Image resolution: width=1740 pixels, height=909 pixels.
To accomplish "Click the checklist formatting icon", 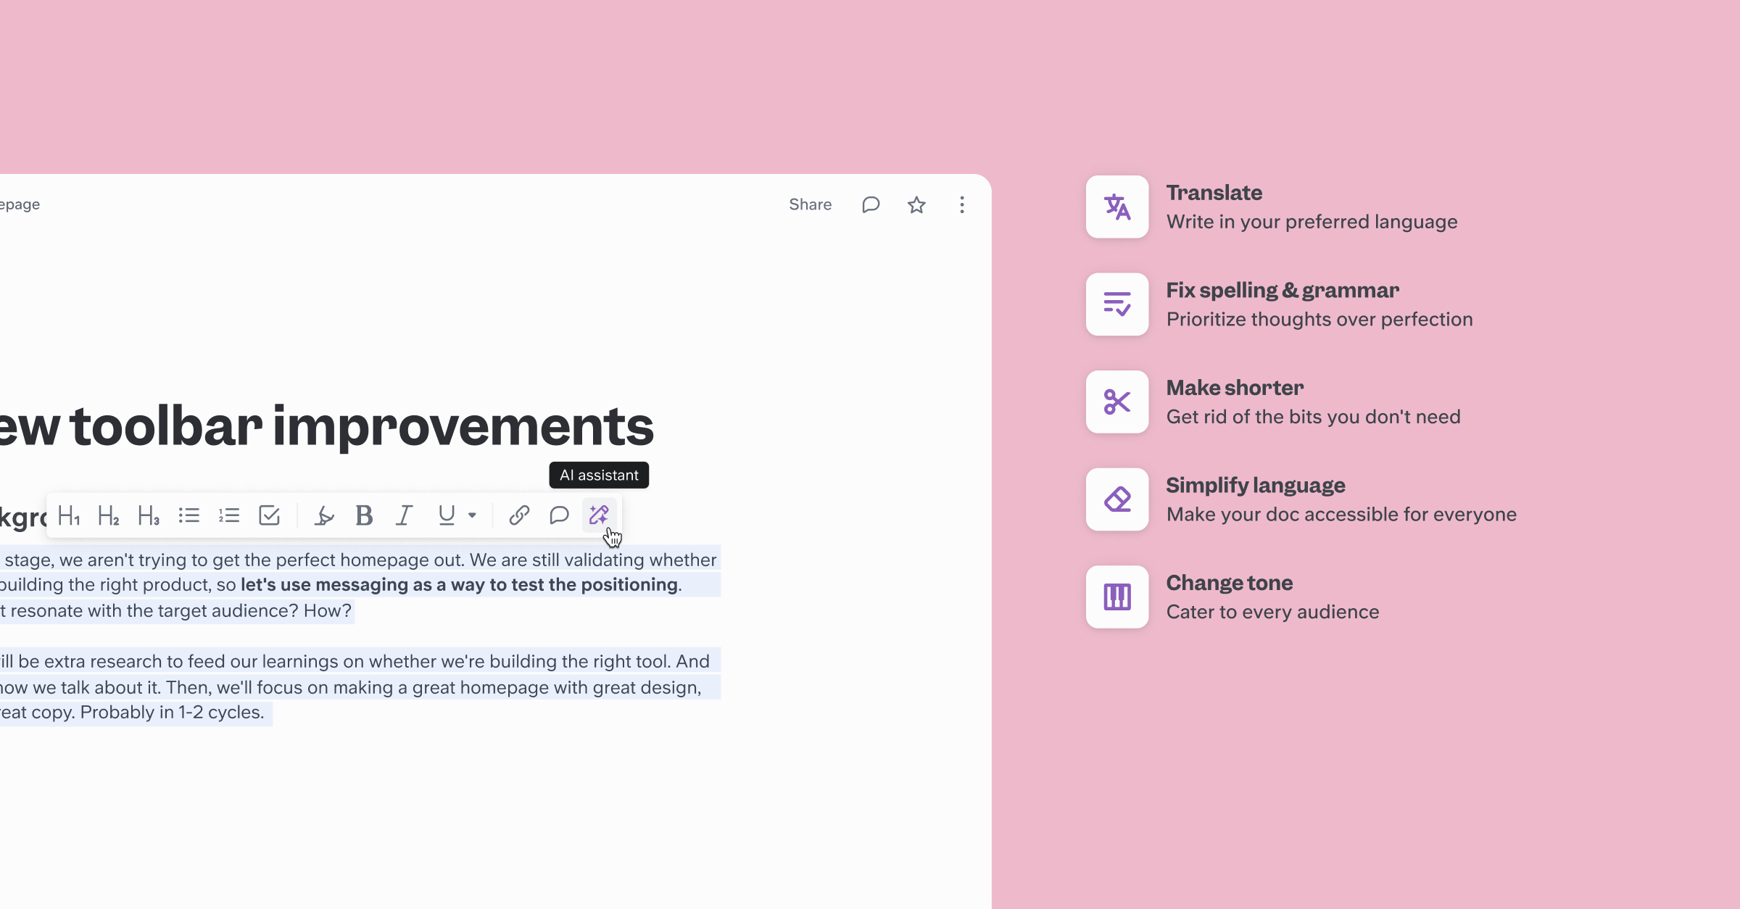I will [269, 515].
